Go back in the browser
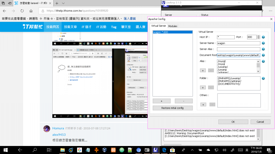Image resolution: width=275 pixels, height=154 pixels. tap(5, 11)
